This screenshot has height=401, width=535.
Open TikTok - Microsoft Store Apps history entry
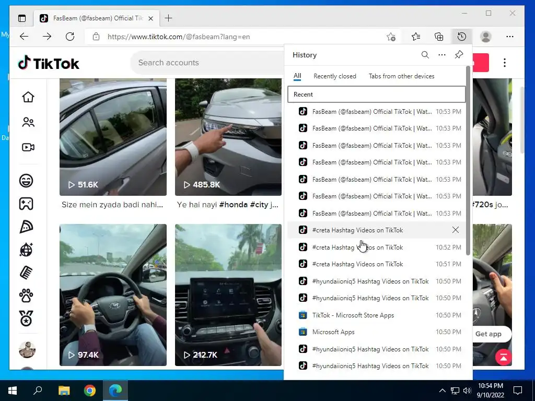coord(376,315)
